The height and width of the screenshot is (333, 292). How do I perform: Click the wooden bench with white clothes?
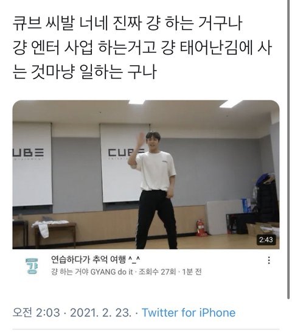point(53,233)
